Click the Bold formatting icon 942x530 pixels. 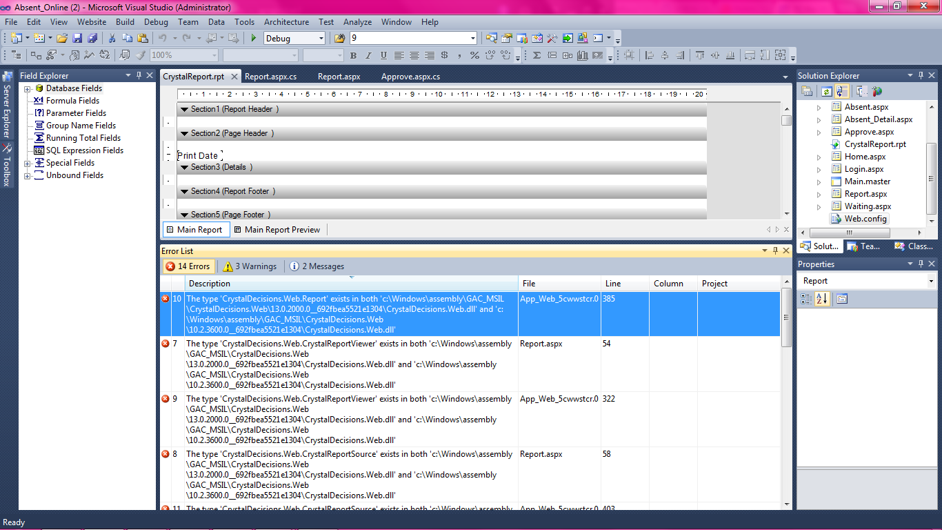tap(353, 55)
